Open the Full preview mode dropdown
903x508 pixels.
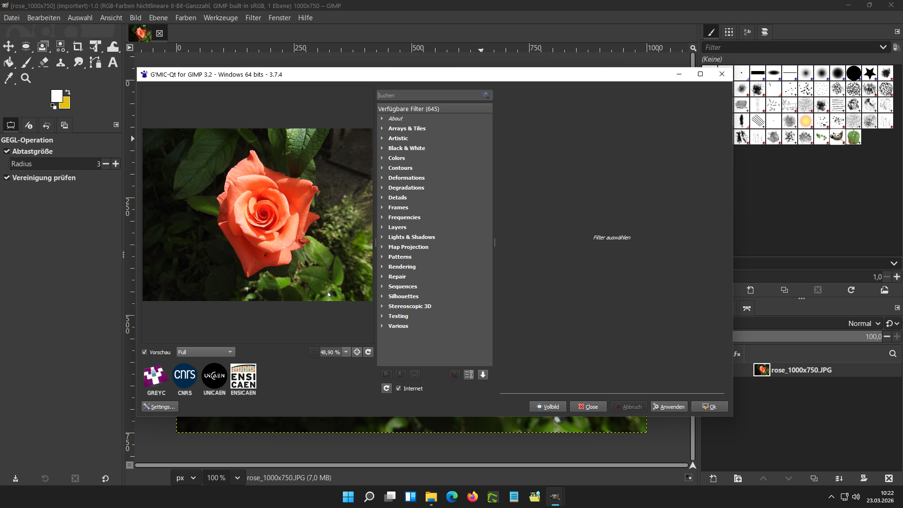[206, 352]
